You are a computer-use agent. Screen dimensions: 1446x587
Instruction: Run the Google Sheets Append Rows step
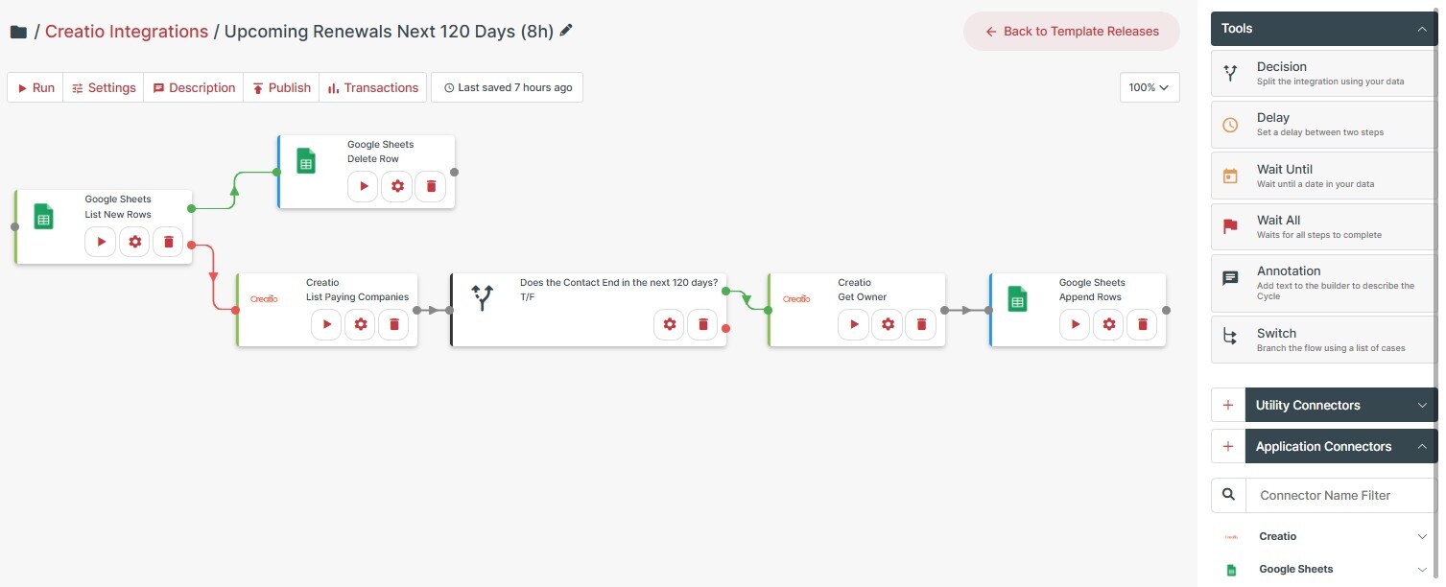pos(1075,324)
